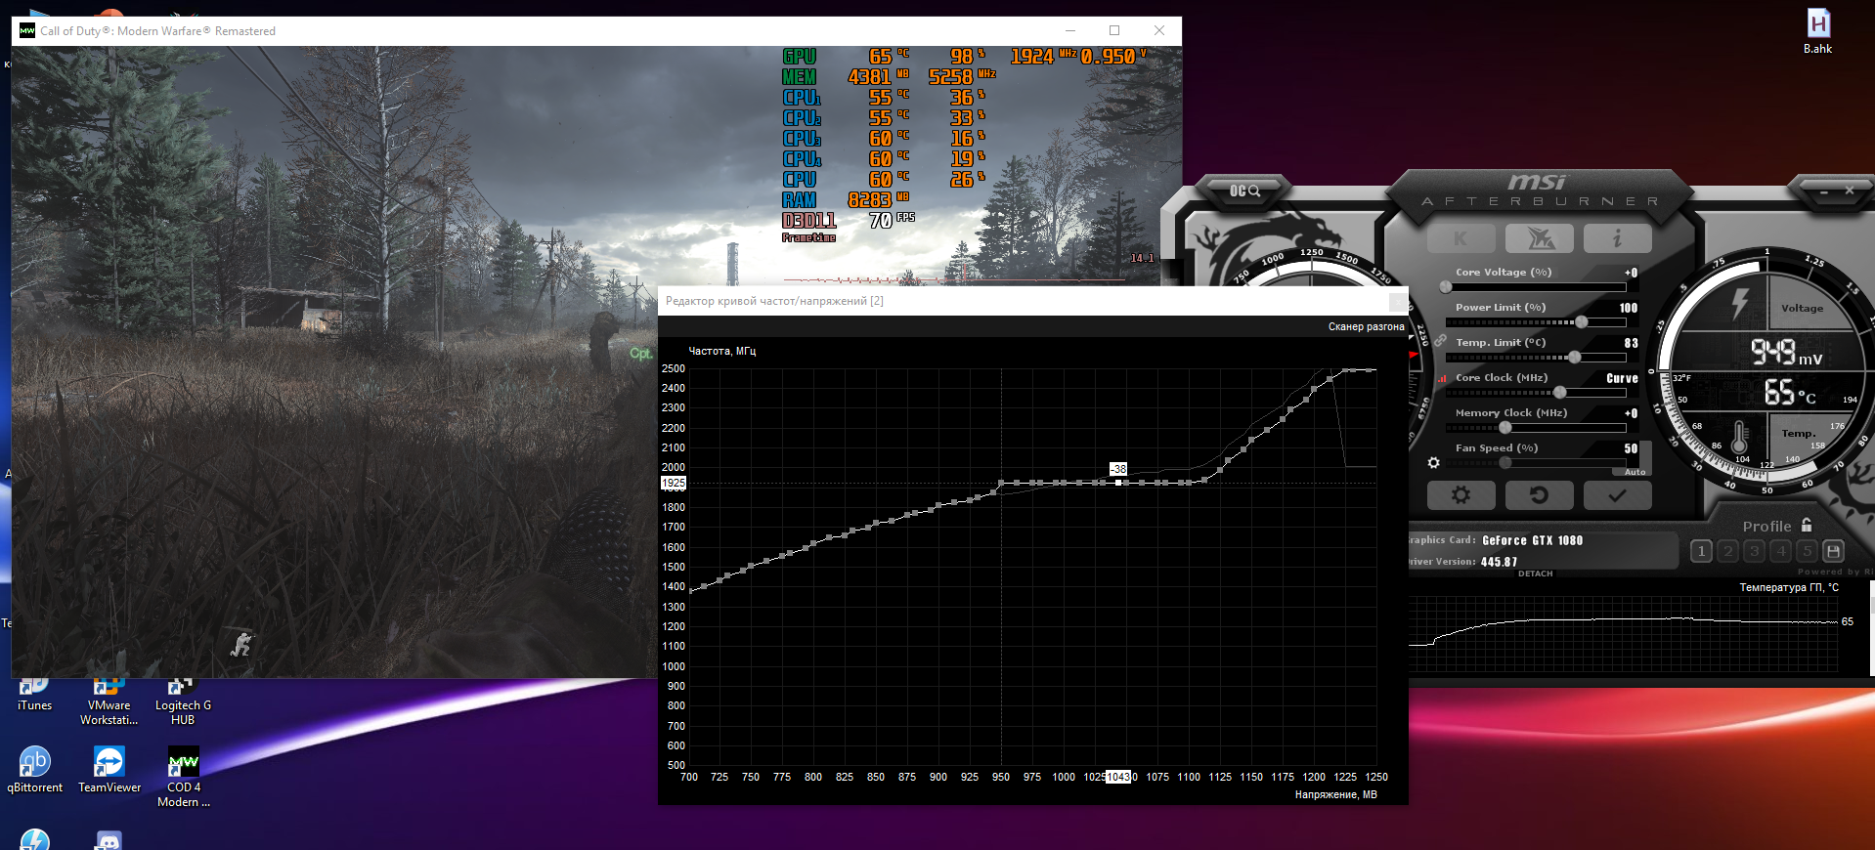
Task: Click the Memory Clock slider handle
Action: (x=1505, y=428)
